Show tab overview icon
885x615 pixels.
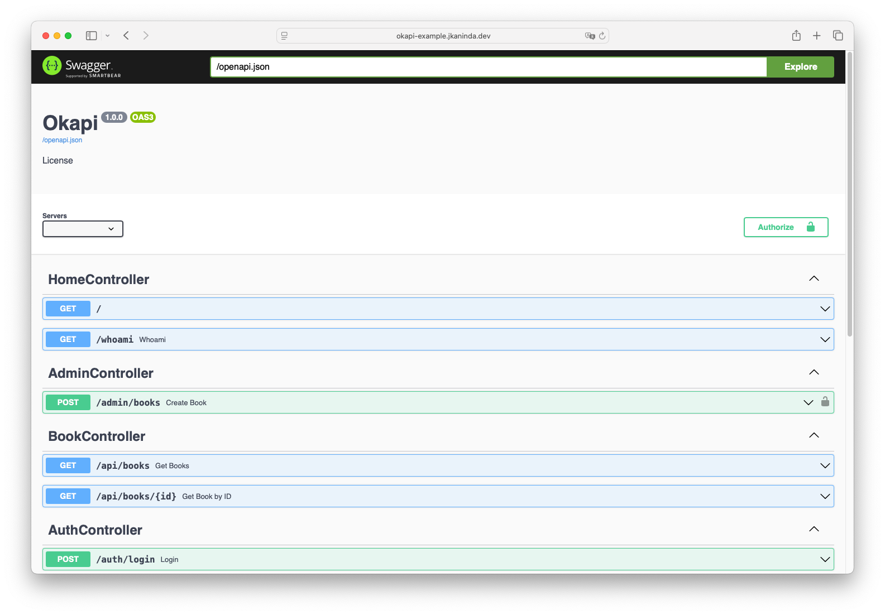(x=838, y=36)
